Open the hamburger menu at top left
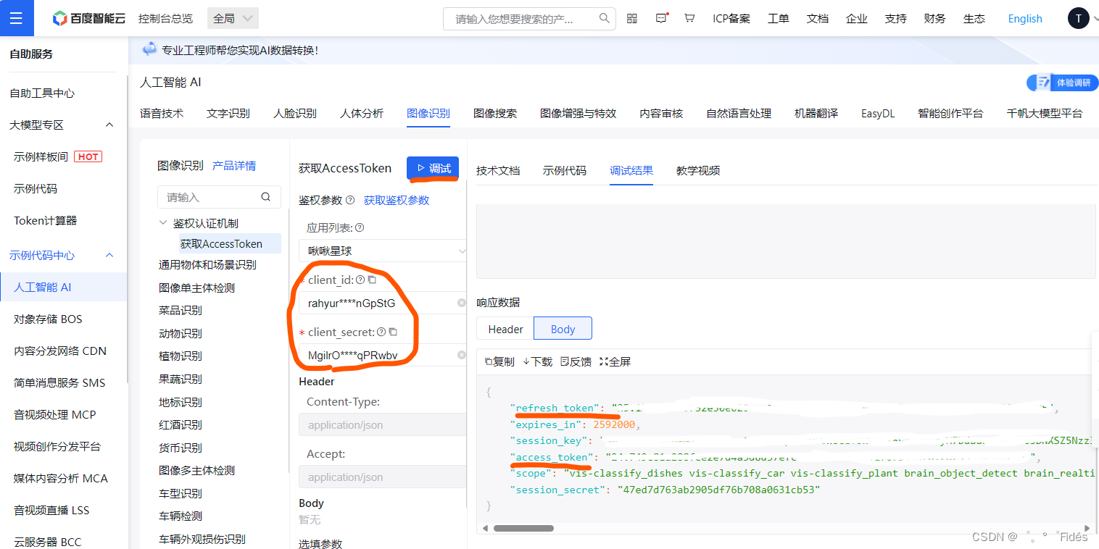Image resolution: width=1099 pixels, height=549 pixels. tap(16, 18)
